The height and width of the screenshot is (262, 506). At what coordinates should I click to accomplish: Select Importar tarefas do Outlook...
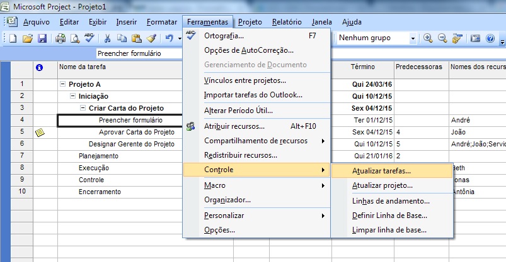(x=256, y=95)
